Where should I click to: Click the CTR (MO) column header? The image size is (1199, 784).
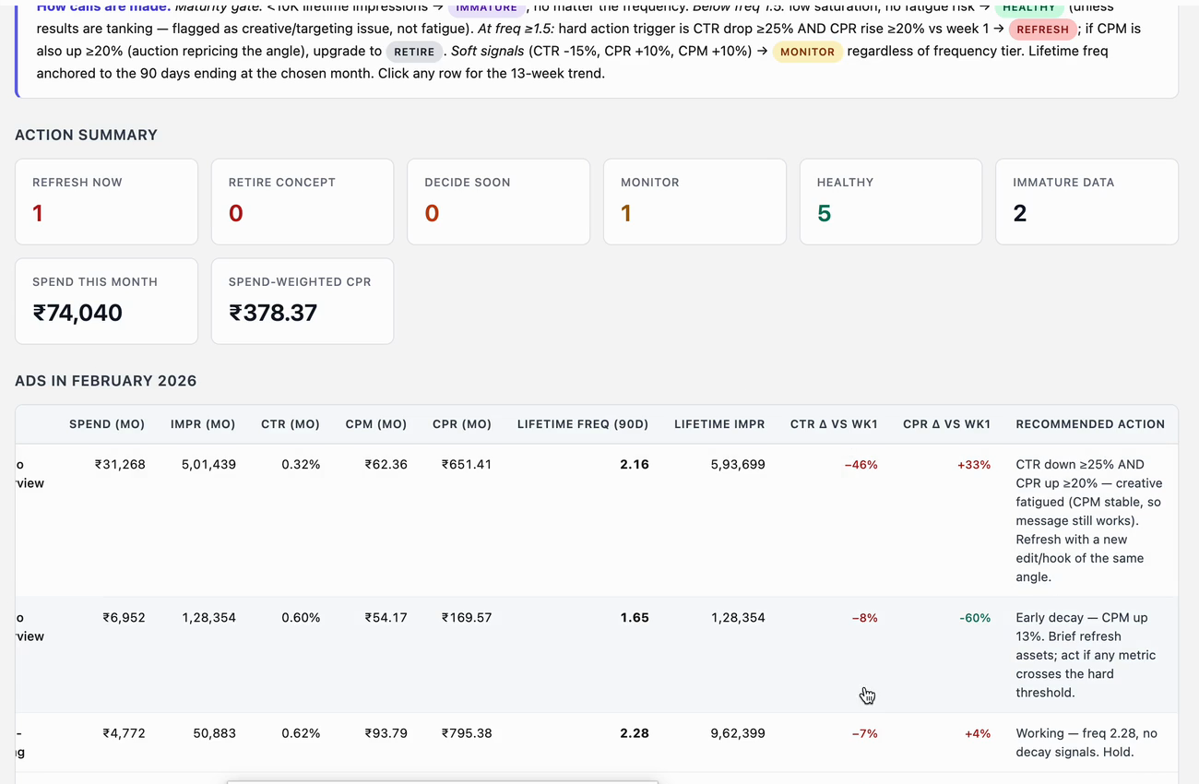pos(291,424)
